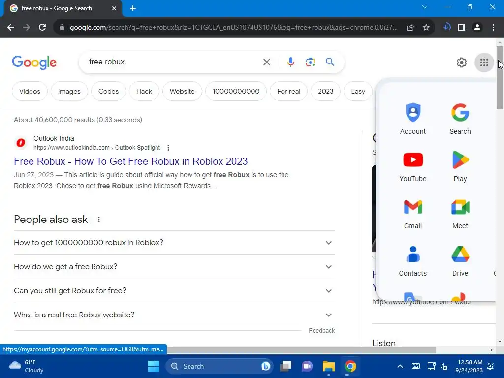Open "Free Robux - How To Get Free Robux" result
The width and height of the screenshot is (504, 378).
tap(131, 161)
